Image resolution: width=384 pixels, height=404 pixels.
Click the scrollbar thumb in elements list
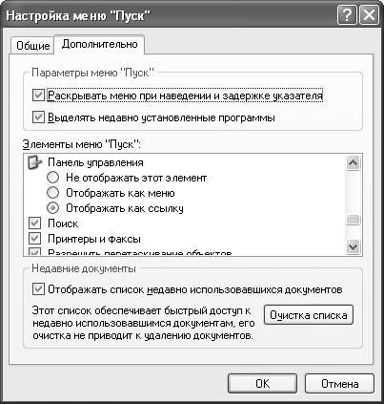pyautogui.click(x=353, y=220)
